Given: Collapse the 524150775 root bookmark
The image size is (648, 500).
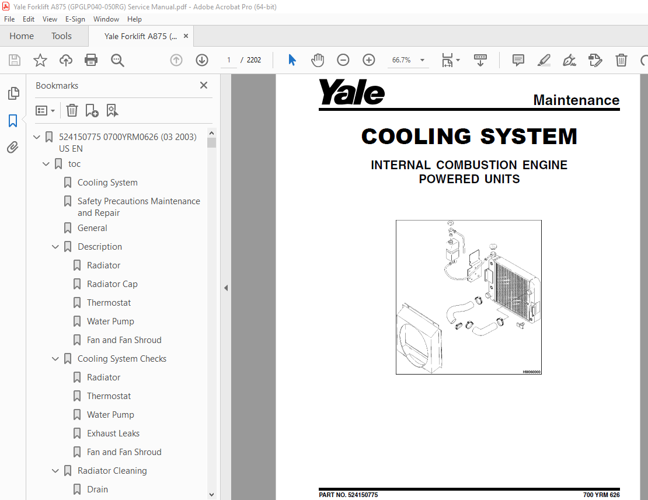Looking at the screenshot, I should pyautogui.click(x=37, y=137).
